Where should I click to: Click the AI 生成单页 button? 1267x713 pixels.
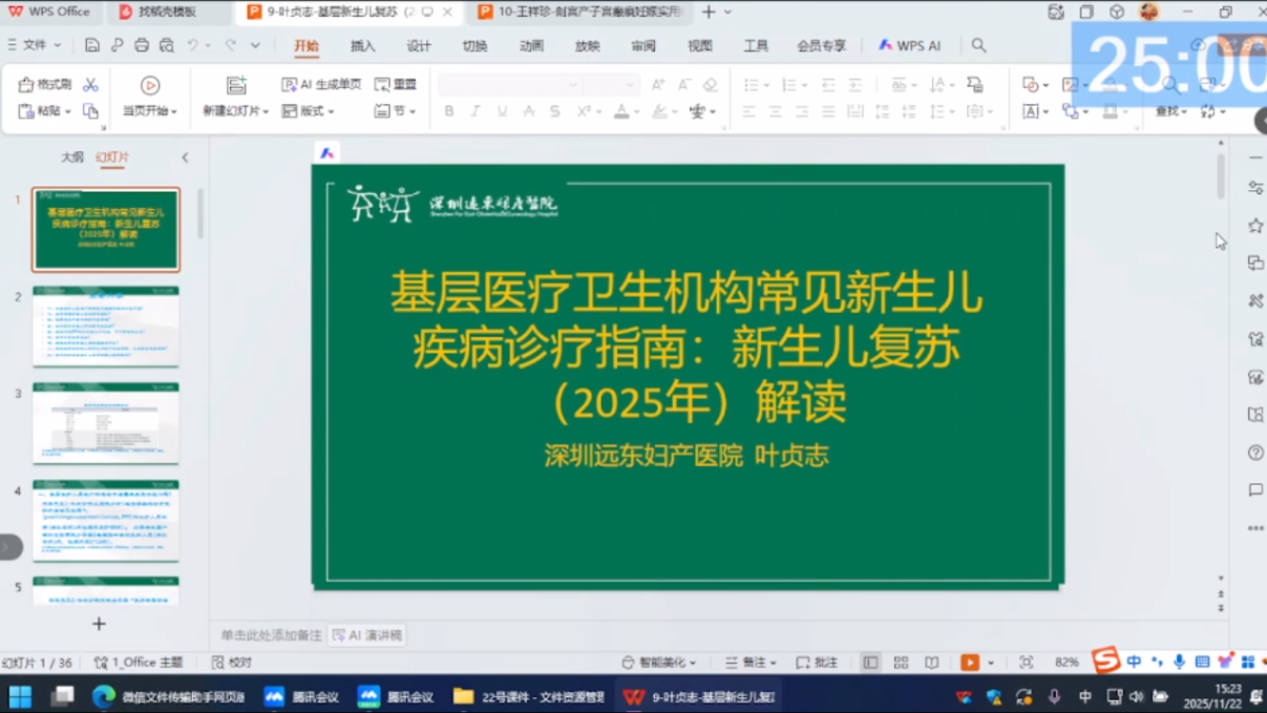pyautogui.click(x=322, y=84)
